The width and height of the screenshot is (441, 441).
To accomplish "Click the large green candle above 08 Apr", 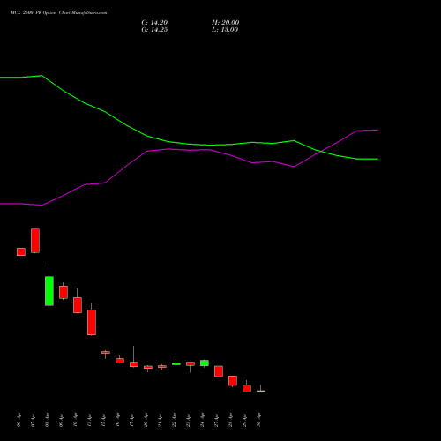I will (x=49, y=291).
